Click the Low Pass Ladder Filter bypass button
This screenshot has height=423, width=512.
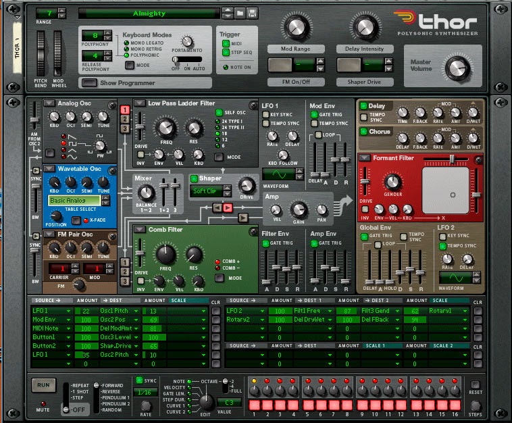pos(253,105)
